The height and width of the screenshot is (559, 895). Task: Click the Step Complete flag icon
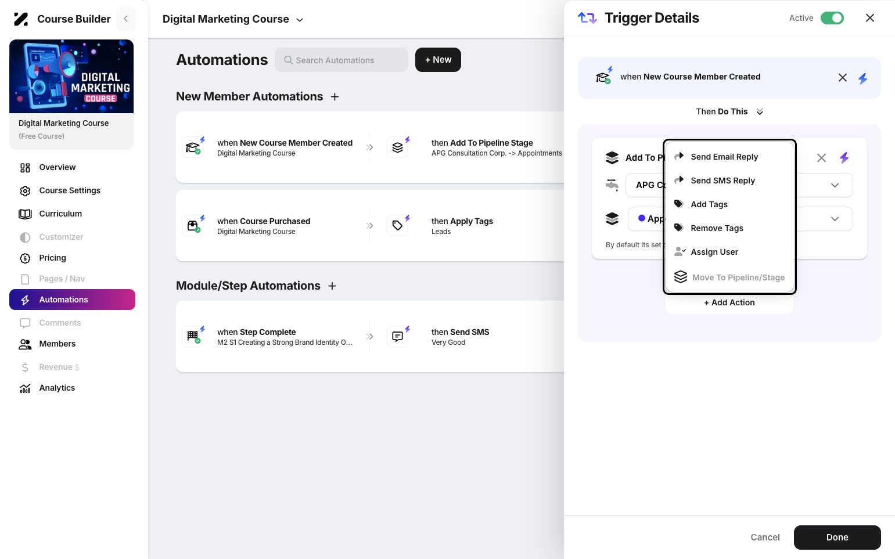[193, 337]
